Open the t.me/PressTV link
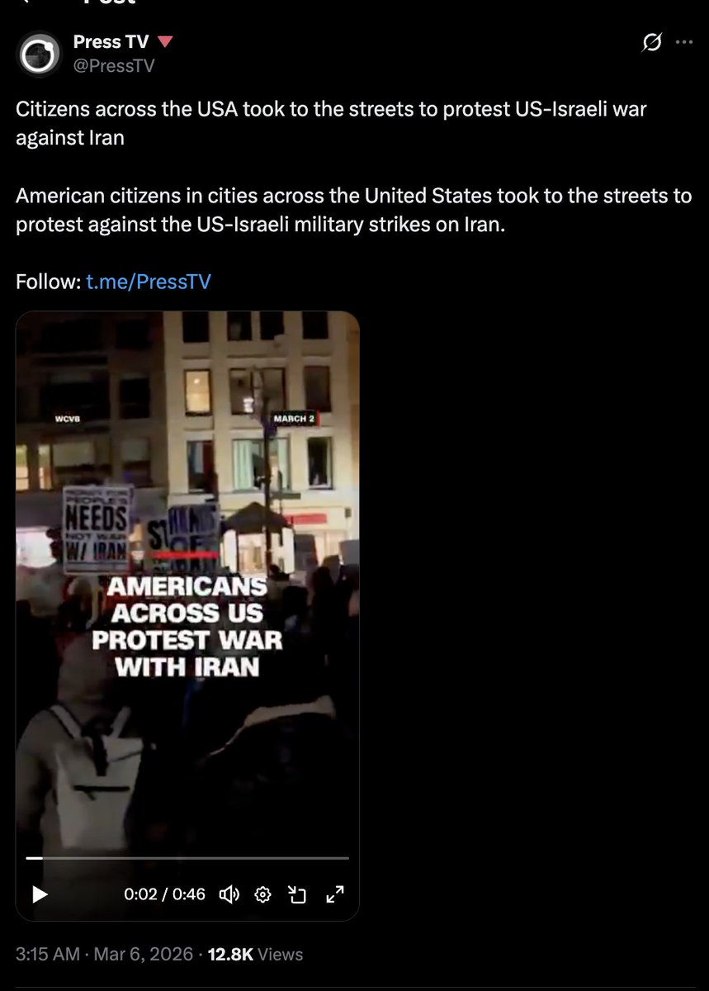Image resolution: width=709 pixels, height=991 pixels. (149, 282)
